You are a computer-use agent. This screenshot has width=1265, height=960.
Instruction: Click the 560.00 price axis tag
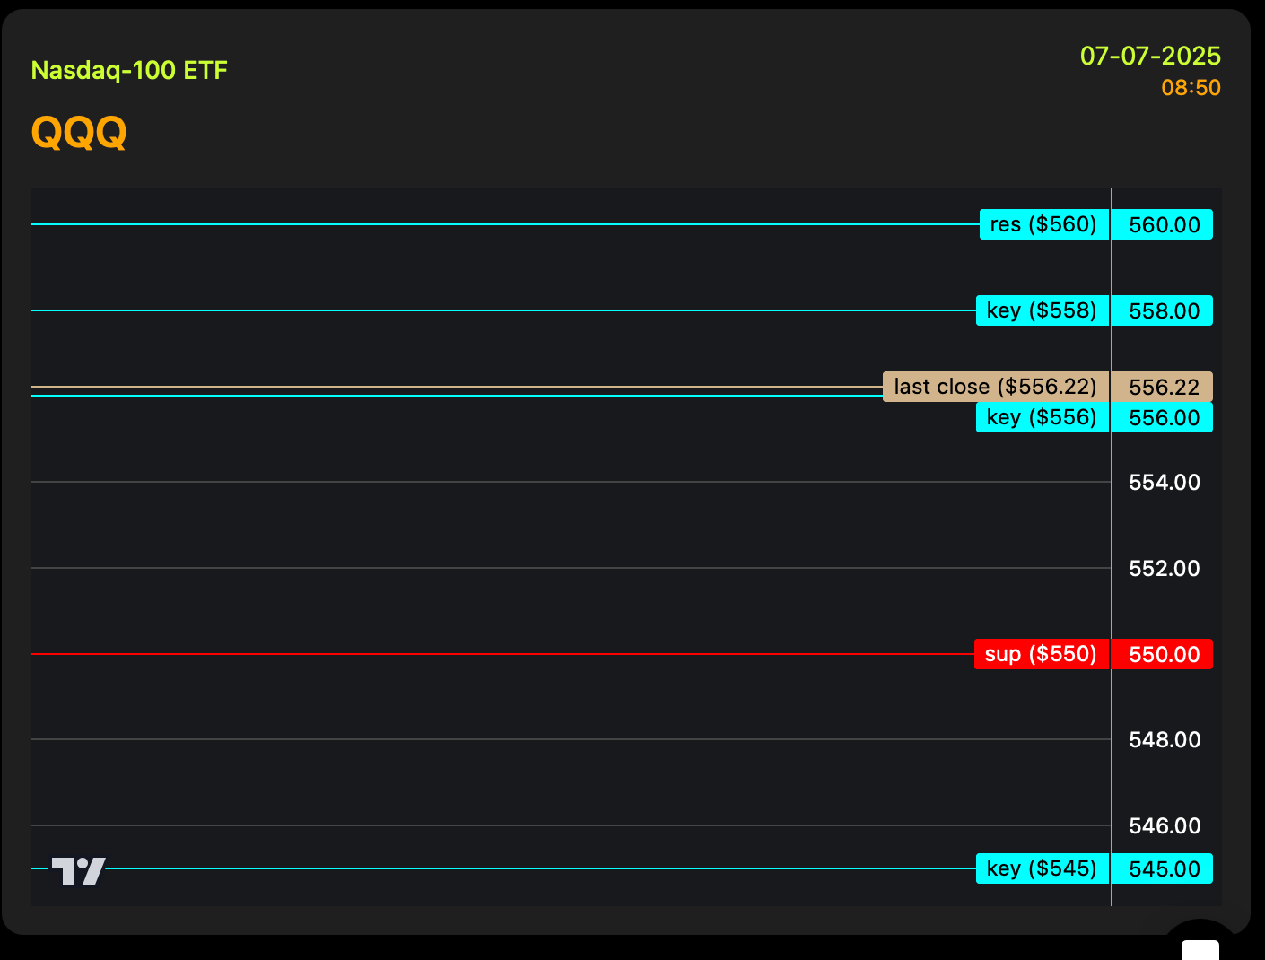[x=1163, y=224]
